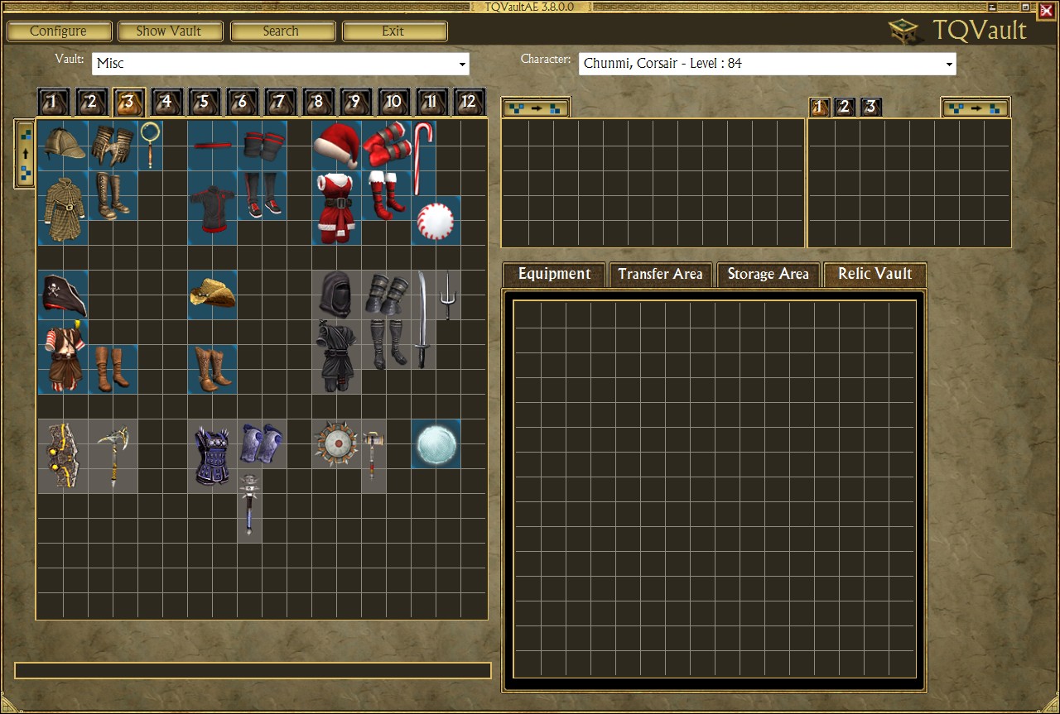Screen dimensions: 1060x714
Task: Pick up the Santa hat
Action: point(336,146)
